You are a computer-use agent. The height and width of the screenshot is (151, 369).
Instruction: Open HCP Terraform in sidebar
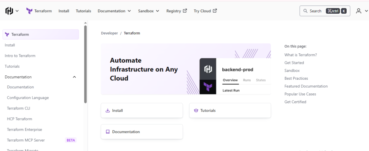[19, 119]
